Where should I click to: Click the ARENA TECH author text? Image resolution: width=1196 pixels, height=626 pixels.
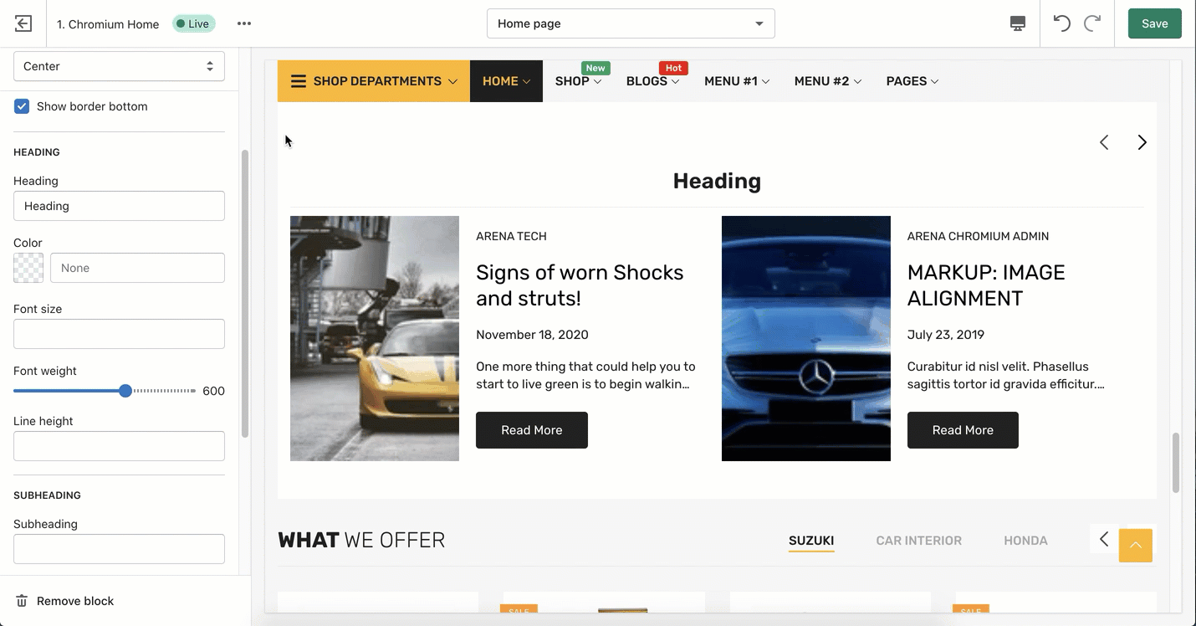[x=511, y=236]
